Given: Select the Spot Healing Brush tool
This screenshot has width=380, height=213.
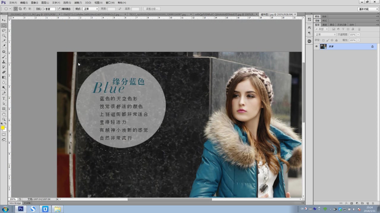Looking at the screenshot, I should tap(4, 52).
